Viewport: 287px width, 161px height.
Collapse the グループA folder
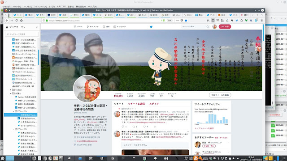point(13,111)
